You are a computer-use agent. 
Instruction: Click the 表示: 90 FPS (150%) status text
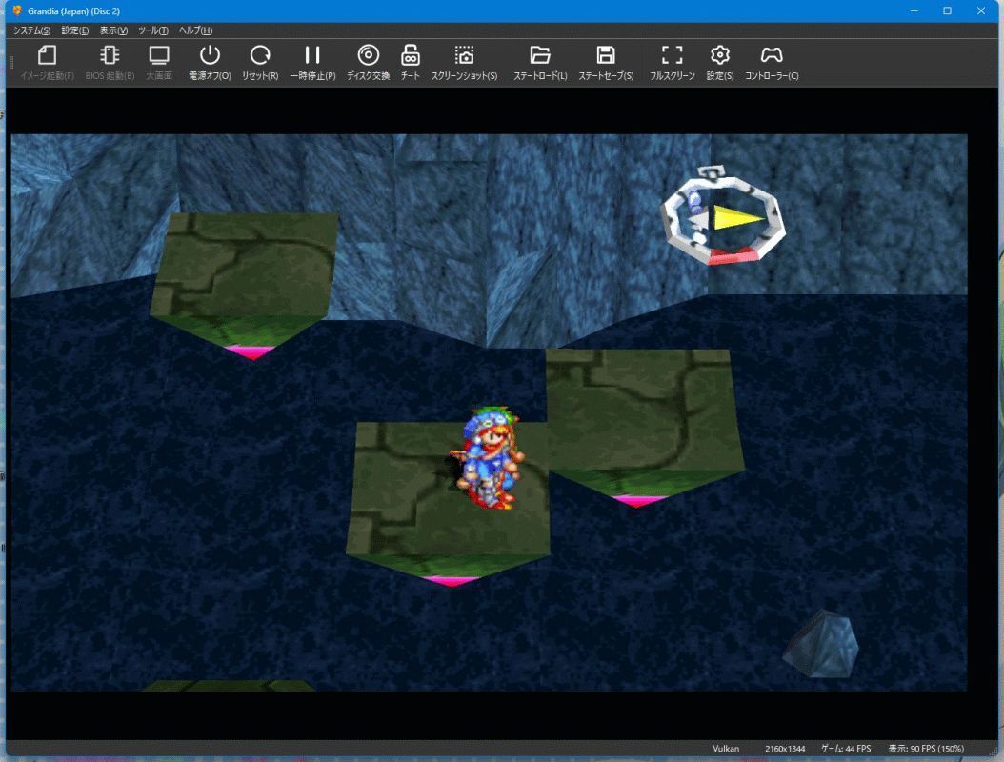[x=926, y=749]
